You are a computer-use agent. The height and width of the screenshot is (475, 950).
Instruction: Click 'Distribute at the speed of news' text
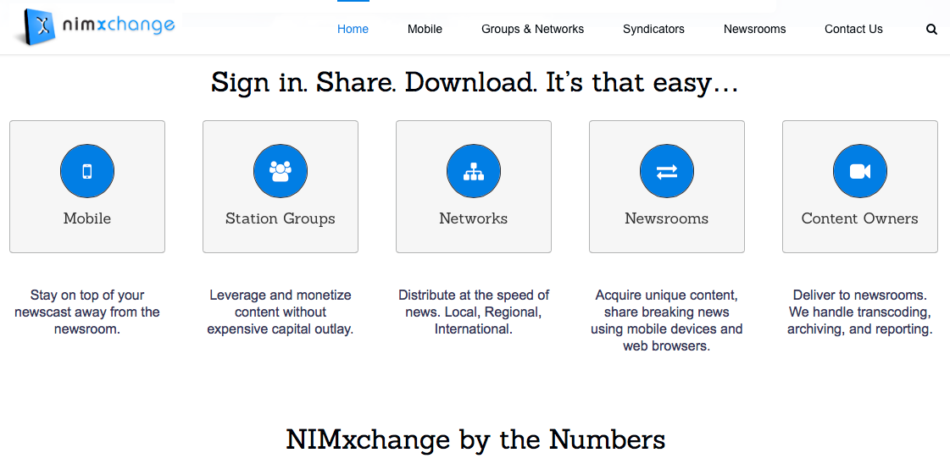474,312
